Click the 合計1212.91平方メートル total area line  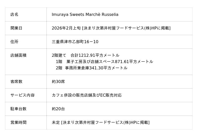[85, 56]
